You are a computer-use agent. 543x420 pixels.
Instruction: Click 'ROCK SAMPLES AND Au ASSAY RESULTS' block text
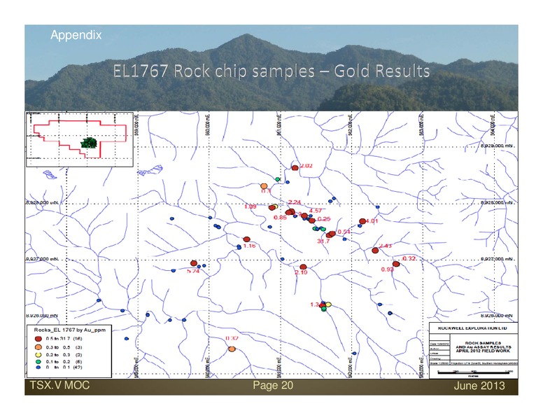[x=483, y=346]
